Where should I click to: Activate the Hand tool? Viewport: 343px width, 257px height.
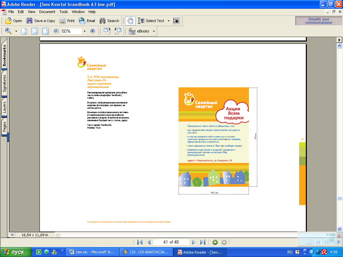[130, 21]
